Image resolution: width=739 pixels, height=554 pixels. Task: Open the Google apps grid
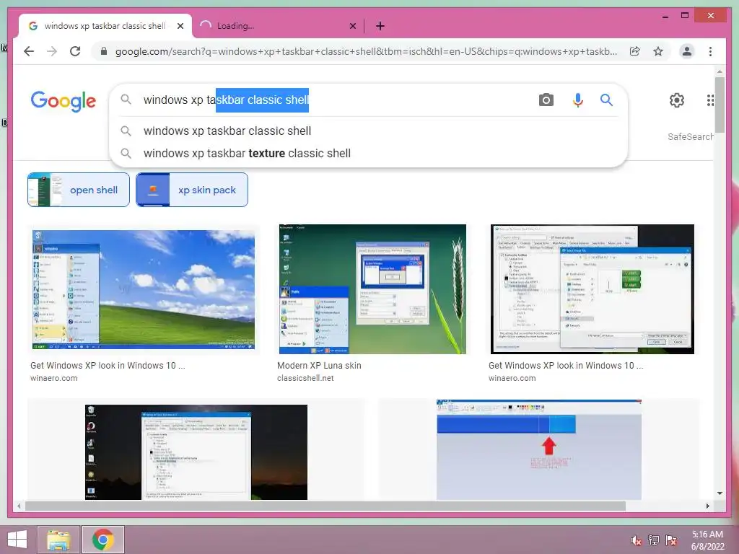pyautogui.click(x=710, y=100)
